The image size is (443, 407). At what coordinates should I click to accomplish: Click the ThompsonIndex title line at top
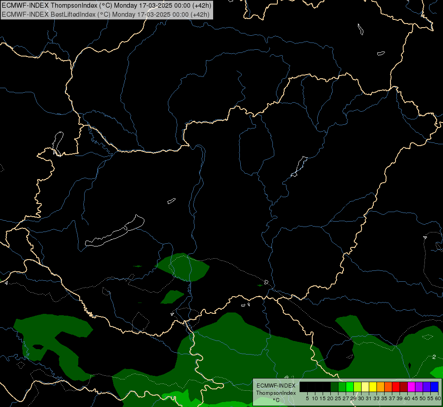pyautogui.click(x=106, y=5)
